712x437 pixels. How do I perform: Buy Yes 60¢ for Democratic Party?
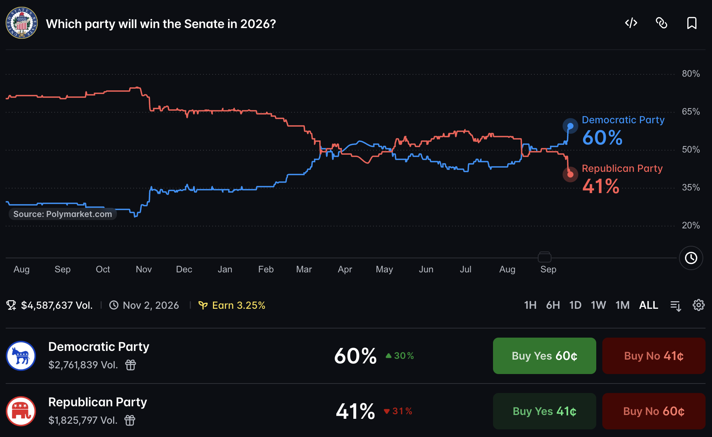(x=544, y=356)
